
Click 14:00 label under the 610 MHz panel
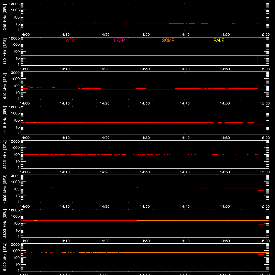25,103
